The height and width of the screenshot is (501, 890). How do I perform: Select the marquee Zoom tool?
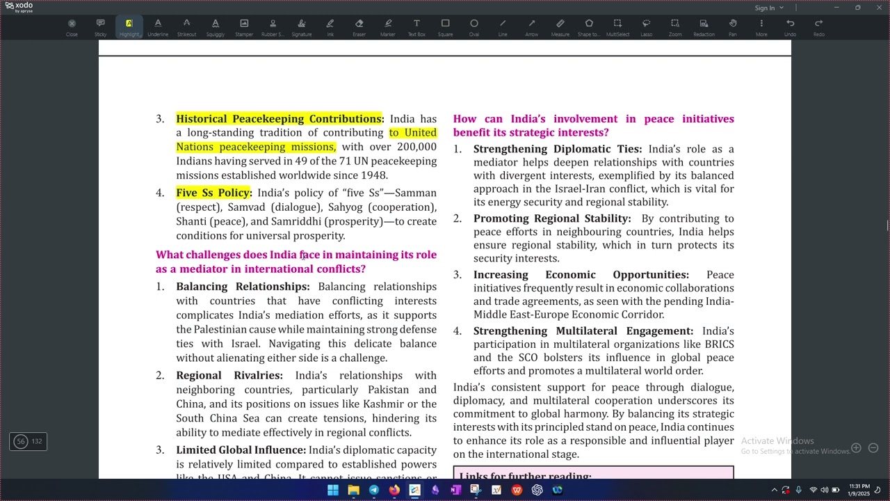[x=675, y=27]
